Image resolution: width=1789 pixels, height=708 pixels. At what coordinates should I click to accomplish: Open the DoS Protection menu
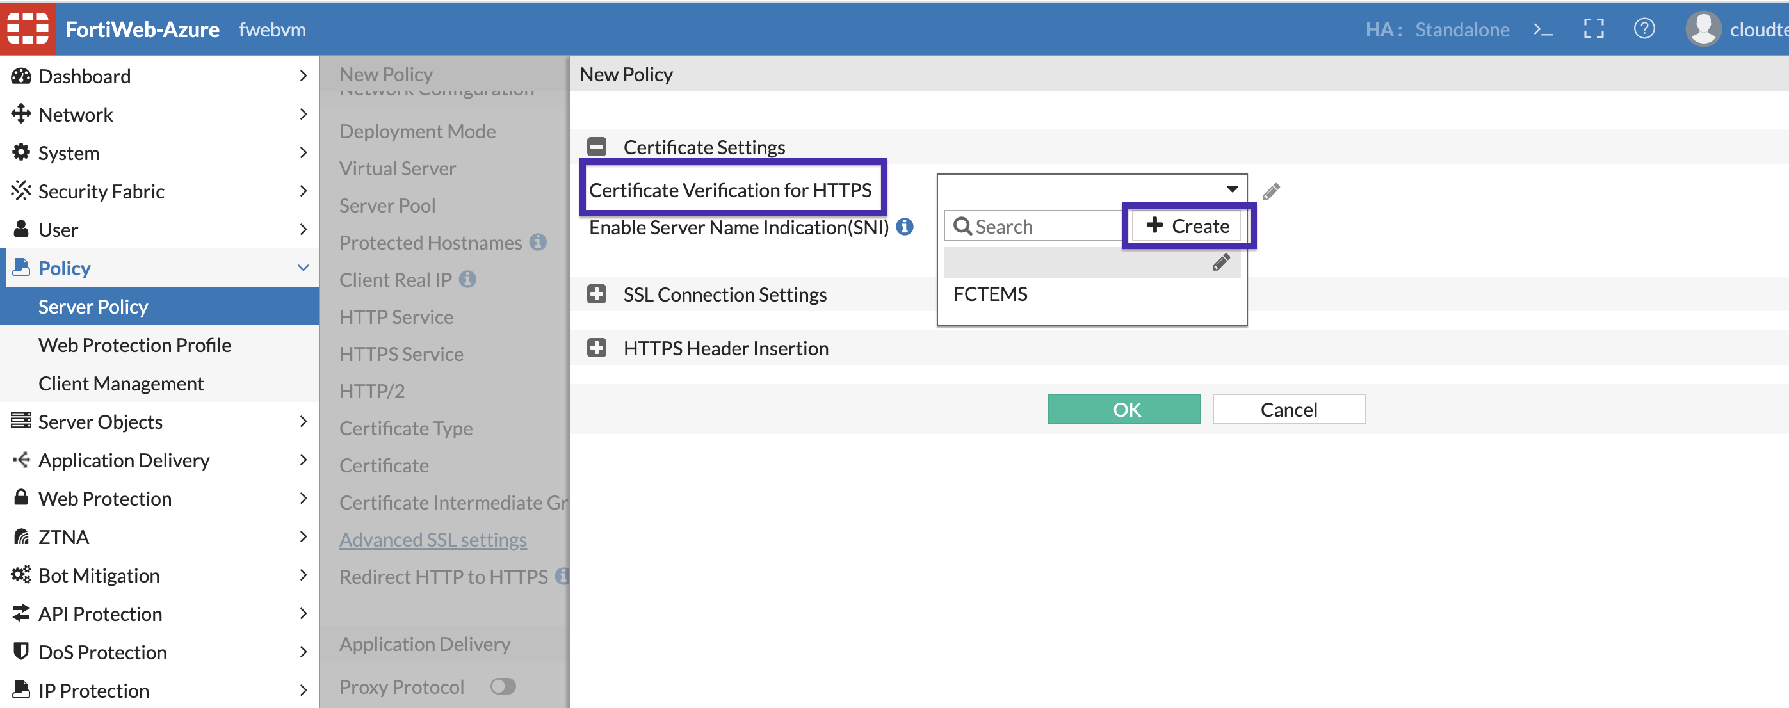(159, 652)
